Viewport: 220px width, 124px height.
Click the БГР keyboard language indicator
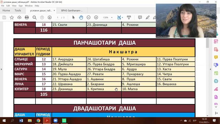click(x=195, y=121)
